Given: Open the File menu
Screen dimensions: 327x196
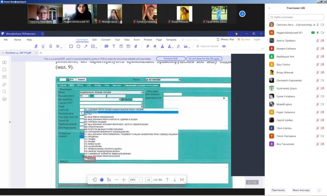Looking at the screenshot, I should click(5, 40).
